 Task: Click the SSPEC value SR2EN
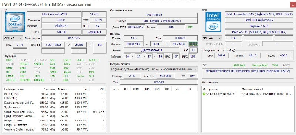[61, 32]
